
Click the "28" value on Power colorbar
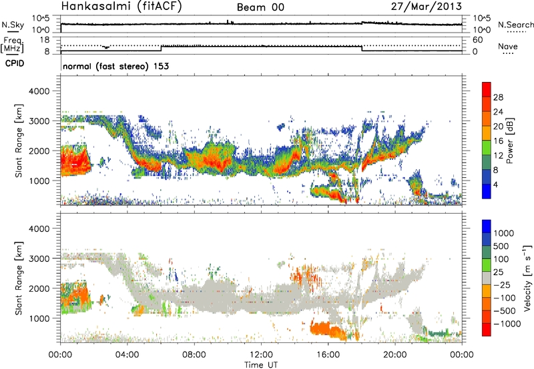click(x=498, y=97)
